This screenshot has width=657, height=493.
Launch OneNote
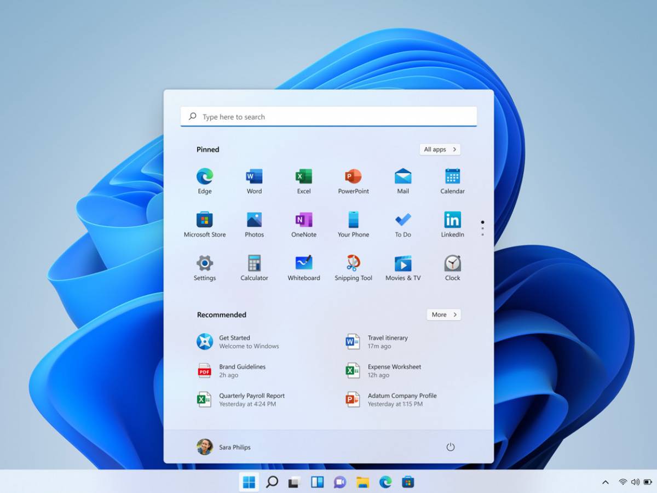click(303, 220)
